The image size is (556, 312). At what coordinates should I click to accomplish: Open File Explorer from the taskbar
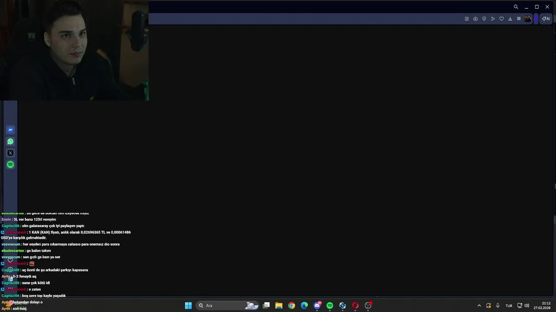tap(279, 305)
